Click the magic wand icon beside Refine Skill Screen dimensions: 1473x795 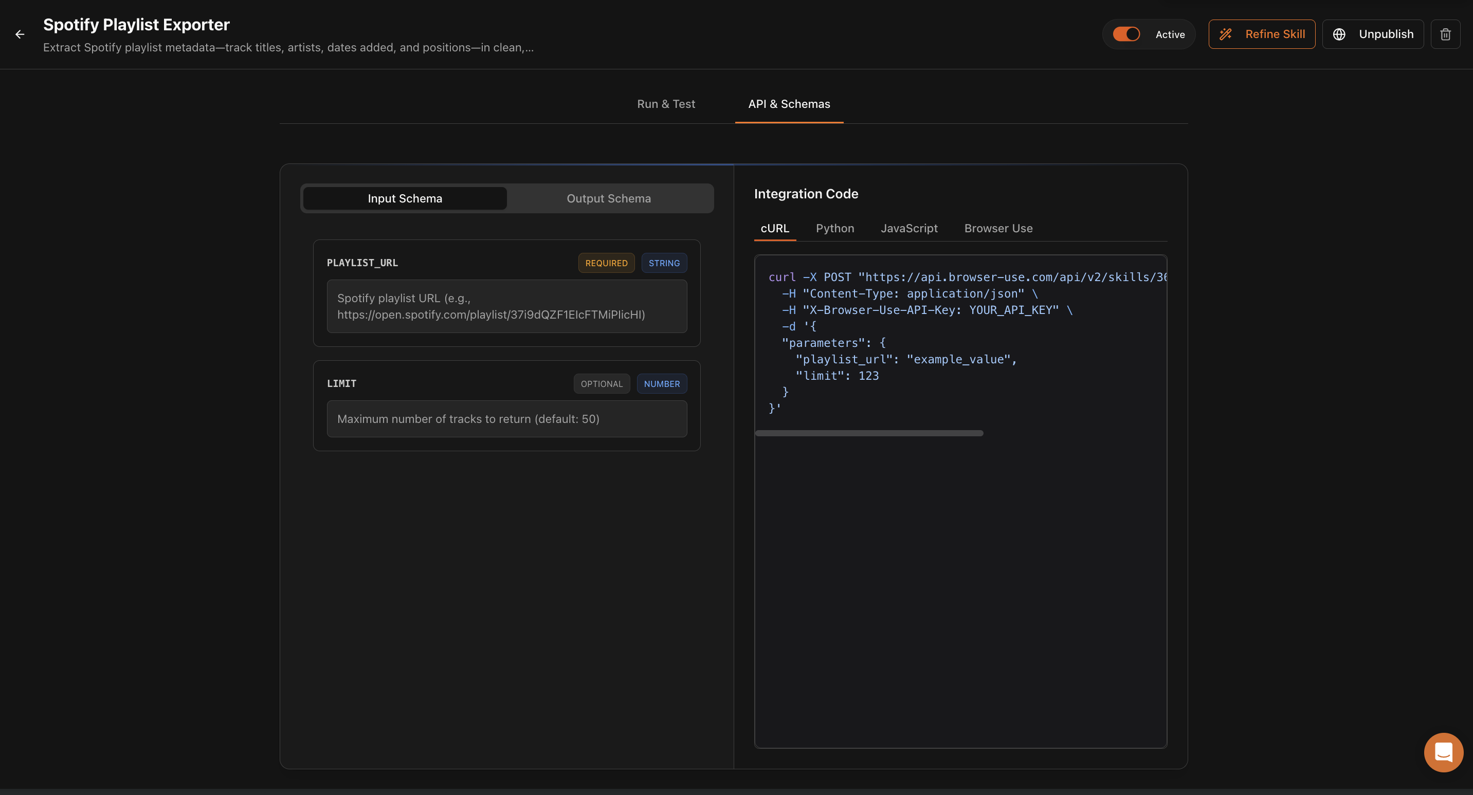tap(1226, 34)
